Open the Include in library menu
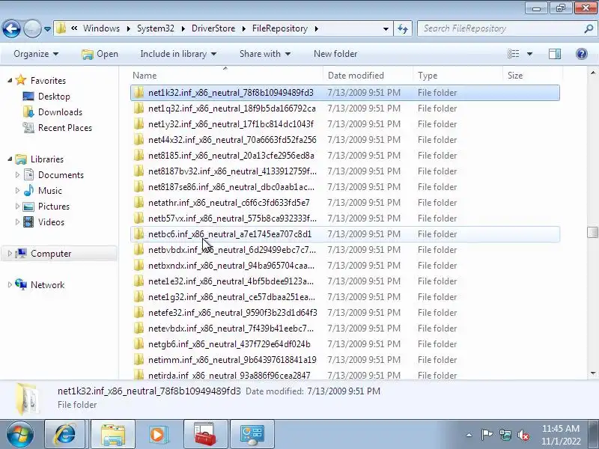Image resolution: width=599 pixels, height=449 pixels. tap(178, 54)
